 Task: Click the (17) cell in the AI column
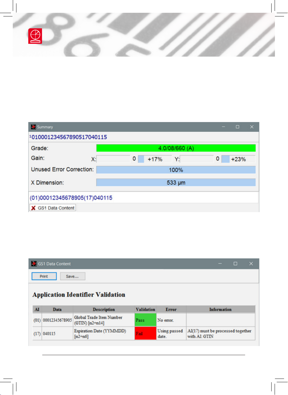[37, 334]
